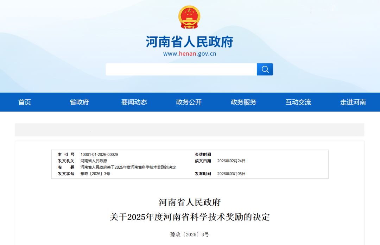Click the magnifying glass search button
The height and width of the screenshot is (245, 380).
click(x=265, y=69)
